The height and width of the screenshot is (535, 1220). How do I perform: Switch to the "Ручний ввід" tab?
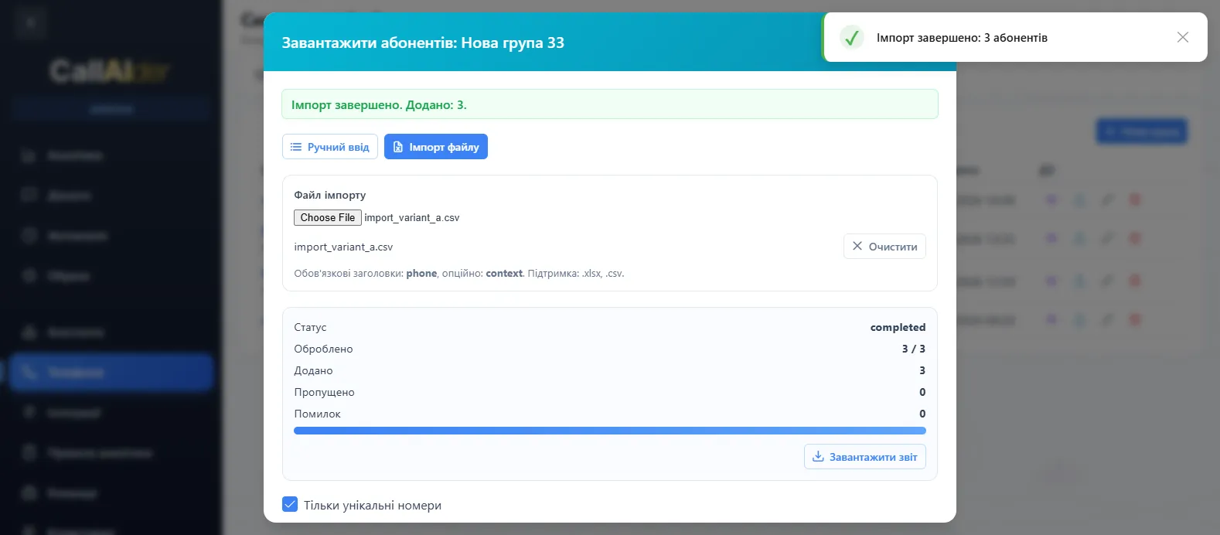pyautogui.click(x=330, y=147)
